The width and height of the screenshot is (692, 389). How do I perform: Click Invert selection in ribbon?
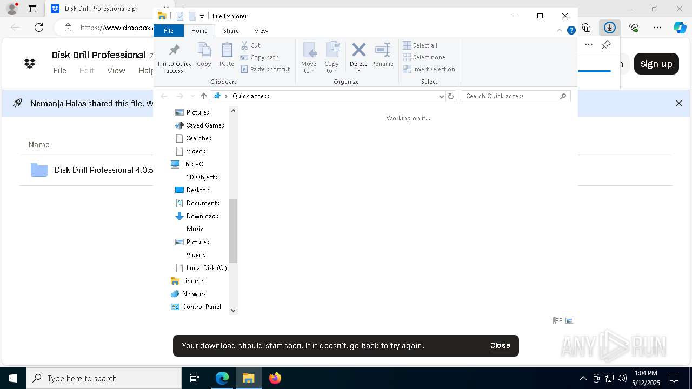click(x=429, y=69)
